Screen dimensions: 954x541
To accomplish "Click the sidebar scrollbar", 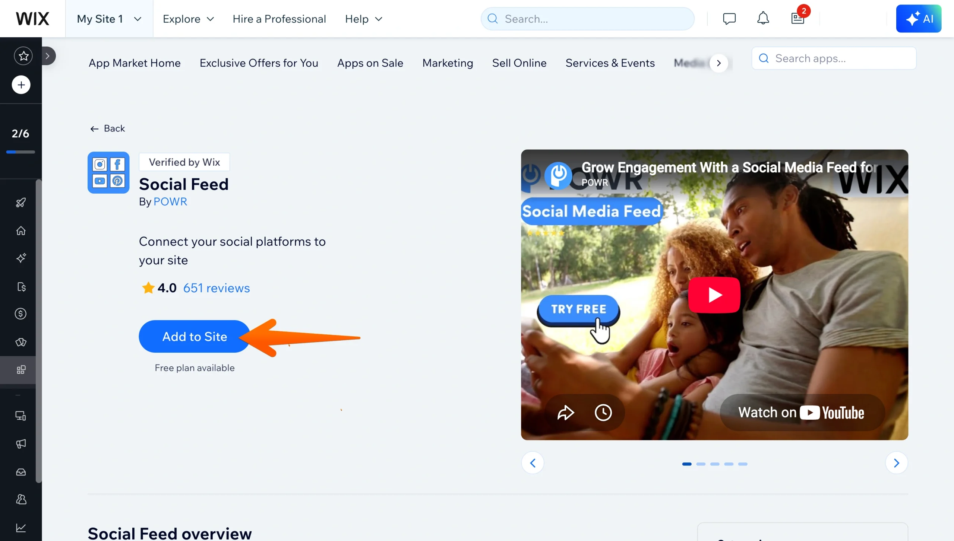I will pyautogui.click(x=39, y=331).
